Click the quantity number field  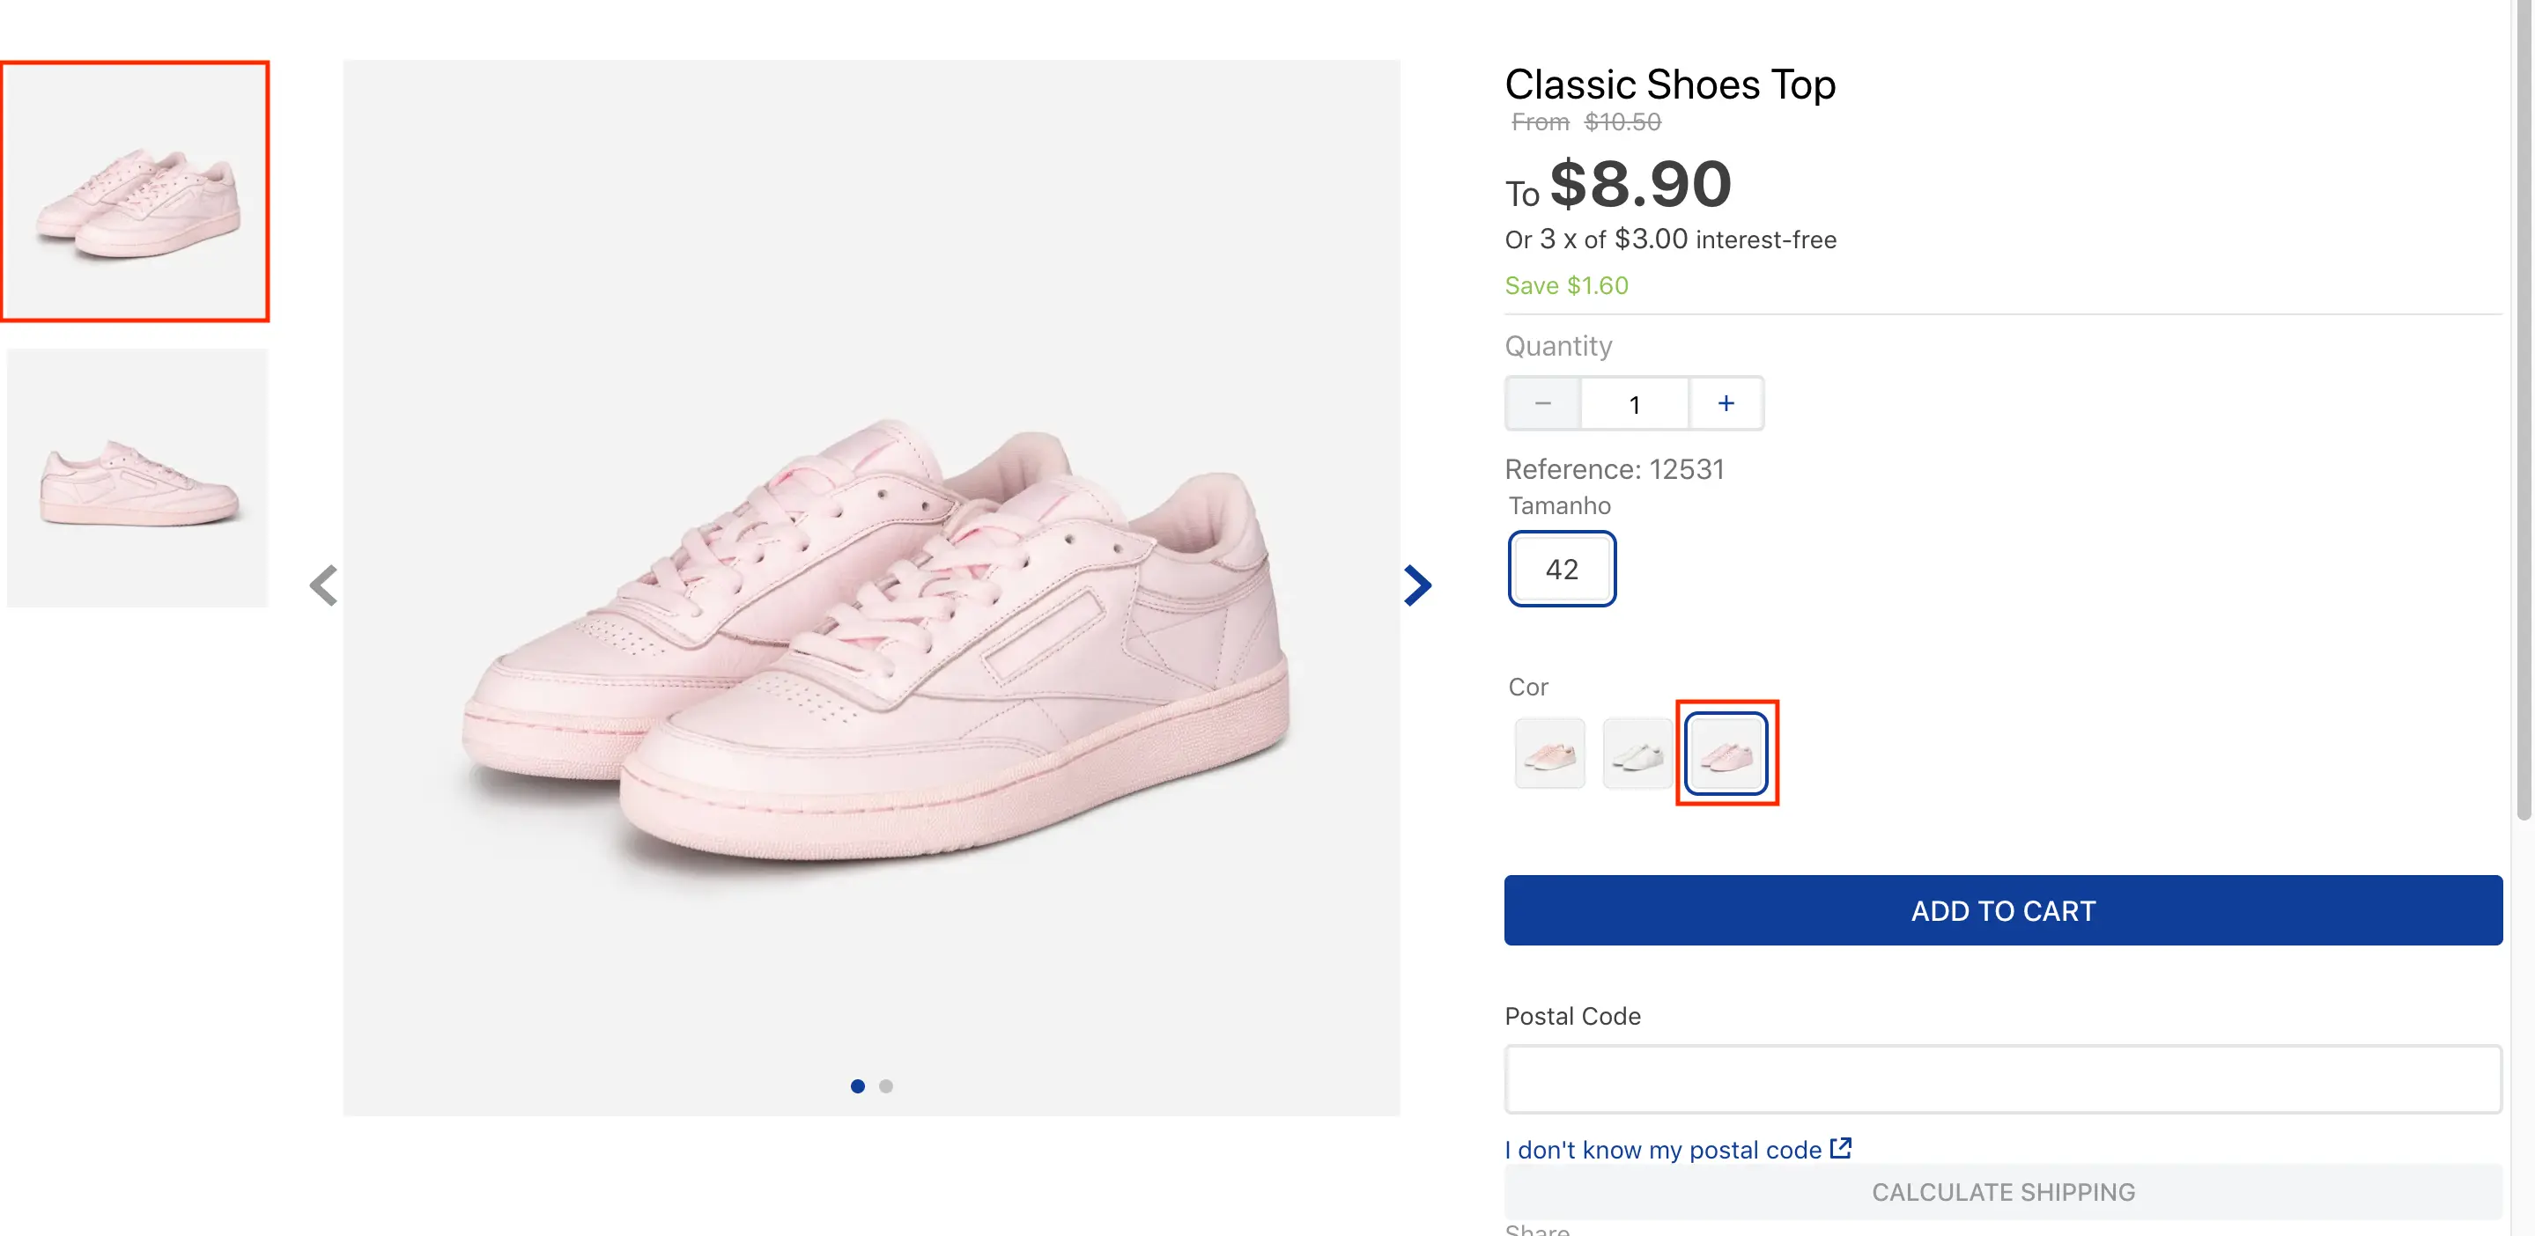(1635, 403)
